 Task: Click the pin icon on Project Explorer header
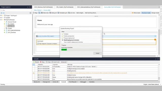(29, 7)
